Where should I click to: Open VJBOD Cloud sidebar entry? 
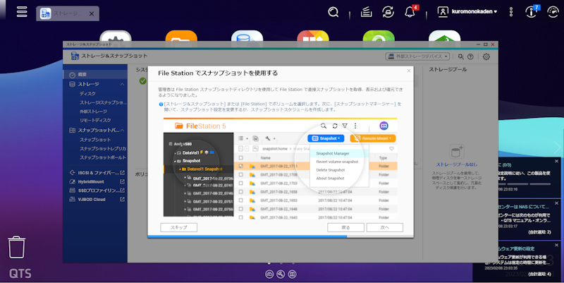[x=92, y=199]
